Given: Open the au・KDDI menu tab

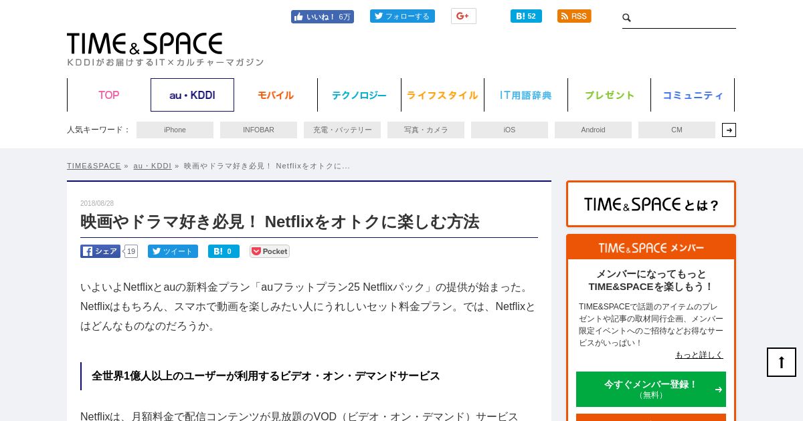Looking at the screenshot, I should coord(192,95).
